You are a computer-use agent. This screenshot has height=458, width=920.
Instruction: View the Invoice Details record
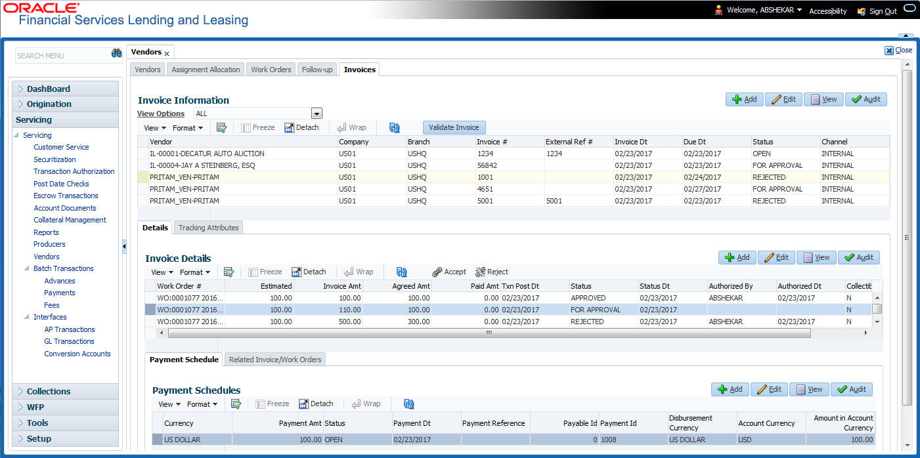pos(816,257)
